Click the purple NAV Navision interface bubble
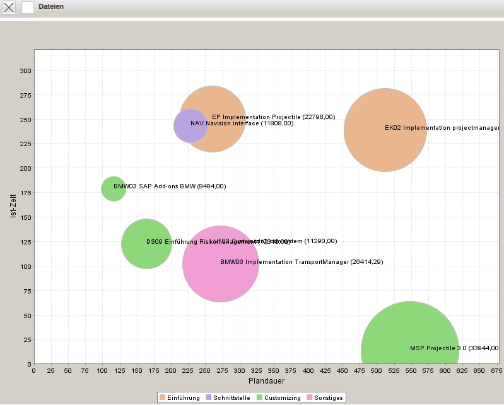This screenshot has width=504, height=405. (185, 126)
